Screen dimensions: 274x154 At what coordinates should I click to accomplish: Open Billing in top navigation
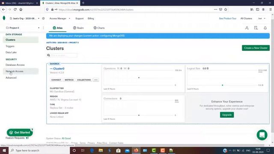click(91, 18)
